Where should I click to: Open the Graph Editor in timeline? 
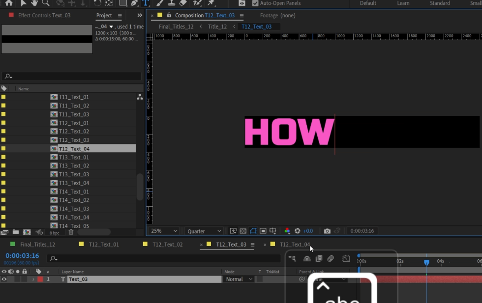346,258
